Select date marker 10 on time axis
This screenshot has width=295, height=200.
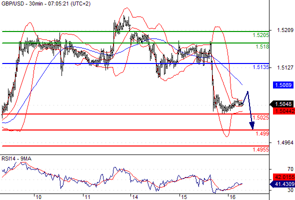[38, 197]
